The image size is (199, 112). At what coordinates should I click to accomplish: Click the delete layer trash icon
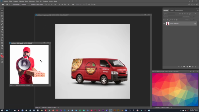coord(196,67)
